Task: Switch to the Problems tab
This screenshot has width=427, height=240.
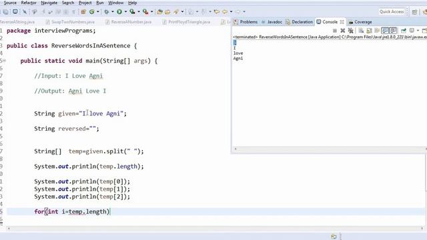Action: tap(246, 22)
